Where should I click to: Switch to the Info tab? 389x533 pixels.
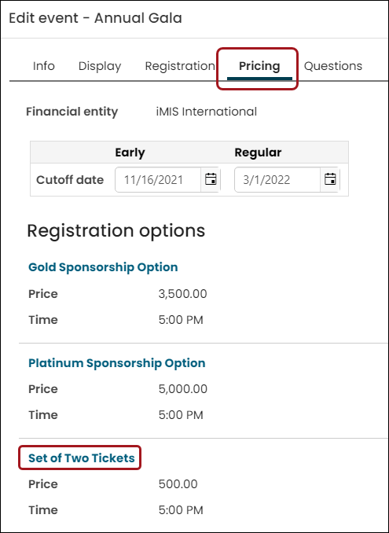point(43,66)
